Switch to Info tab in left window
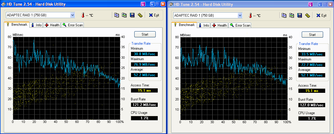The width and height of the screenshot is (334, 134). point(36,25)
